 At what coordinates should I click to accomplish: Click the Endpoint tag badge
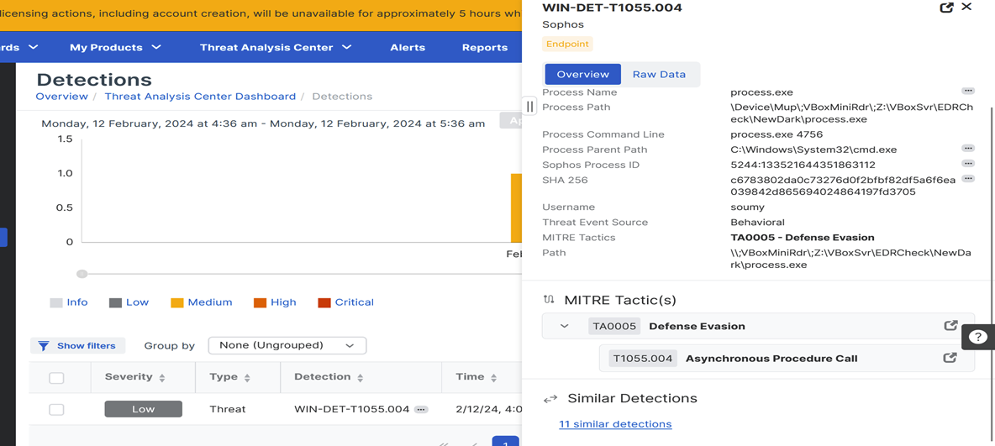567,45
